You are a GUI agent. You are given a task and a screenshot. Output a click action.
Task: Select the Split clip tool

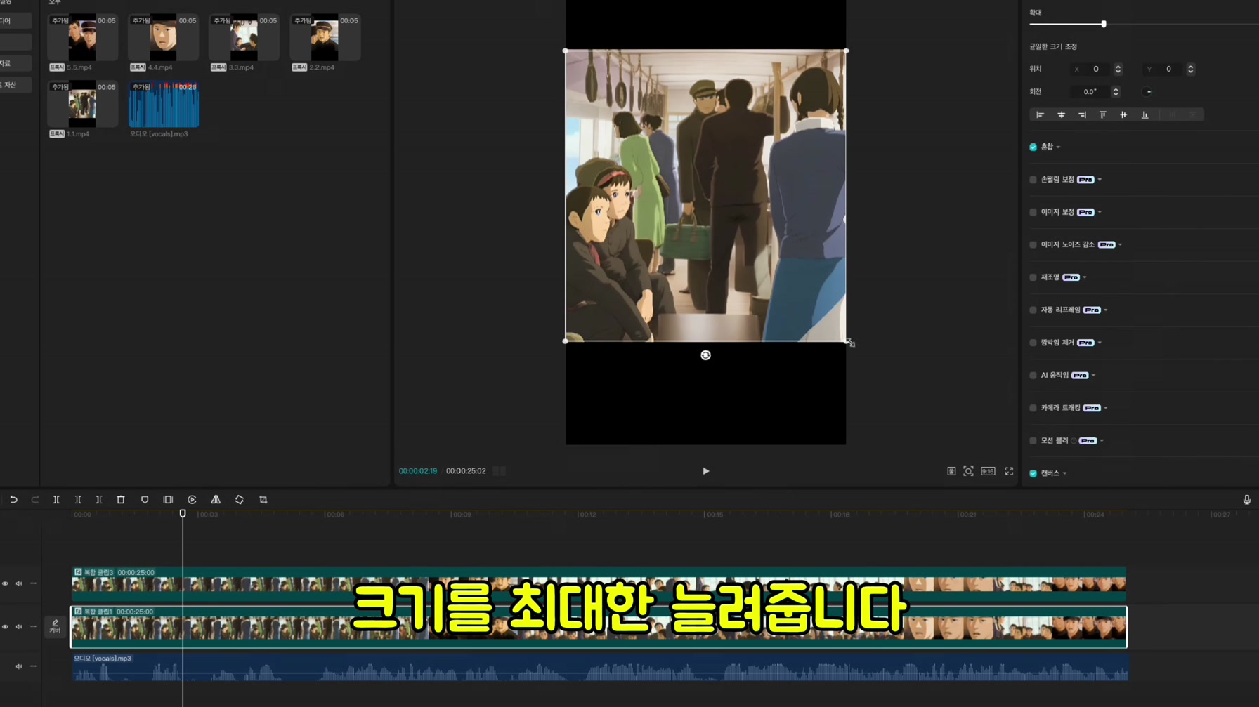coord(56,500)
